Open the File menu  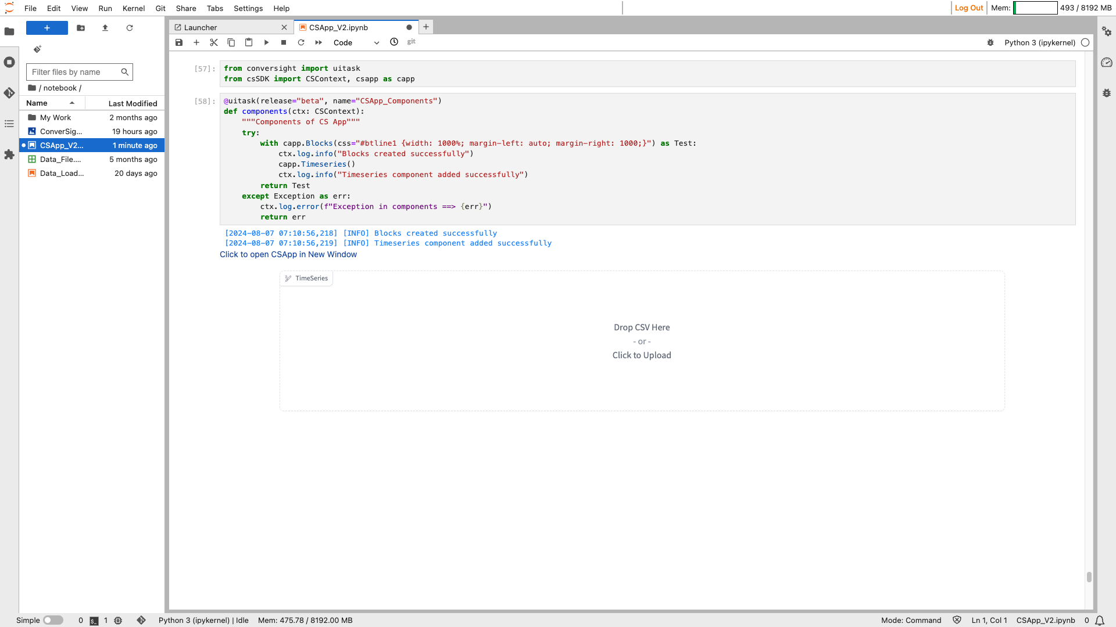(31, 8)
